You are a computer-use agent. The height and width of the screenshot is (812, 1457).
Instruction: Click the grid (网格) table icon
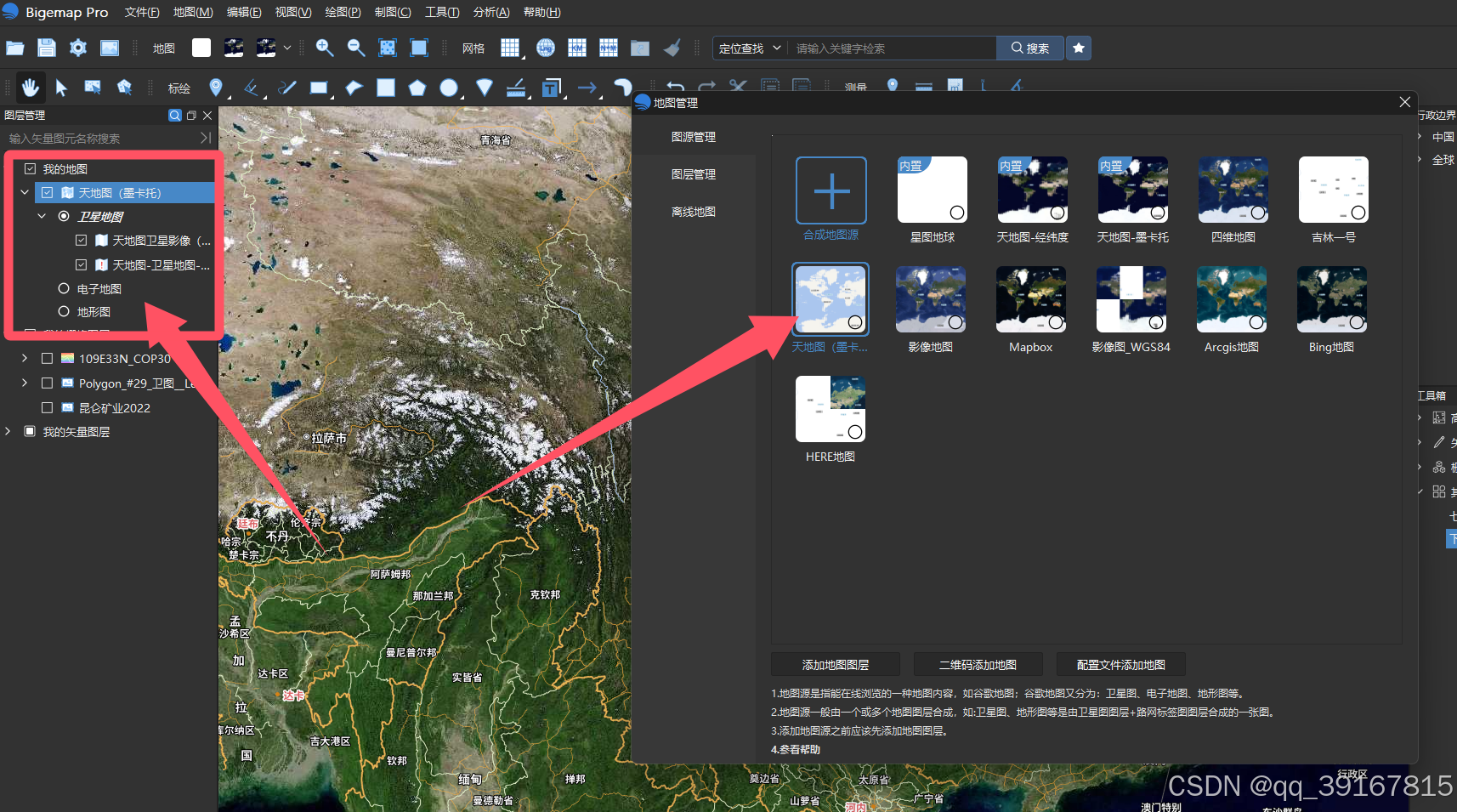[510, 48]
